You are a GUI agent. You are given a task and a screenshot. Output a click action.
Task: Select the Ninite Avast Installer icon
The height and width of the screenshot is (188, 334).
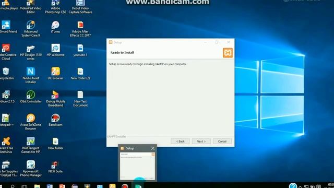click(x=31, y=75)
